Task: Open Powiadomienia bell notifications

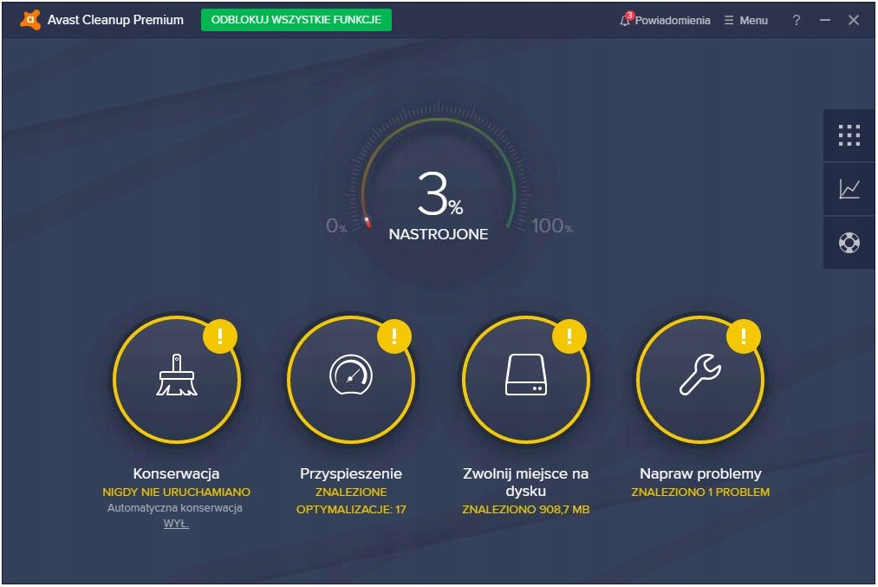Action: (x=665, y=20)
